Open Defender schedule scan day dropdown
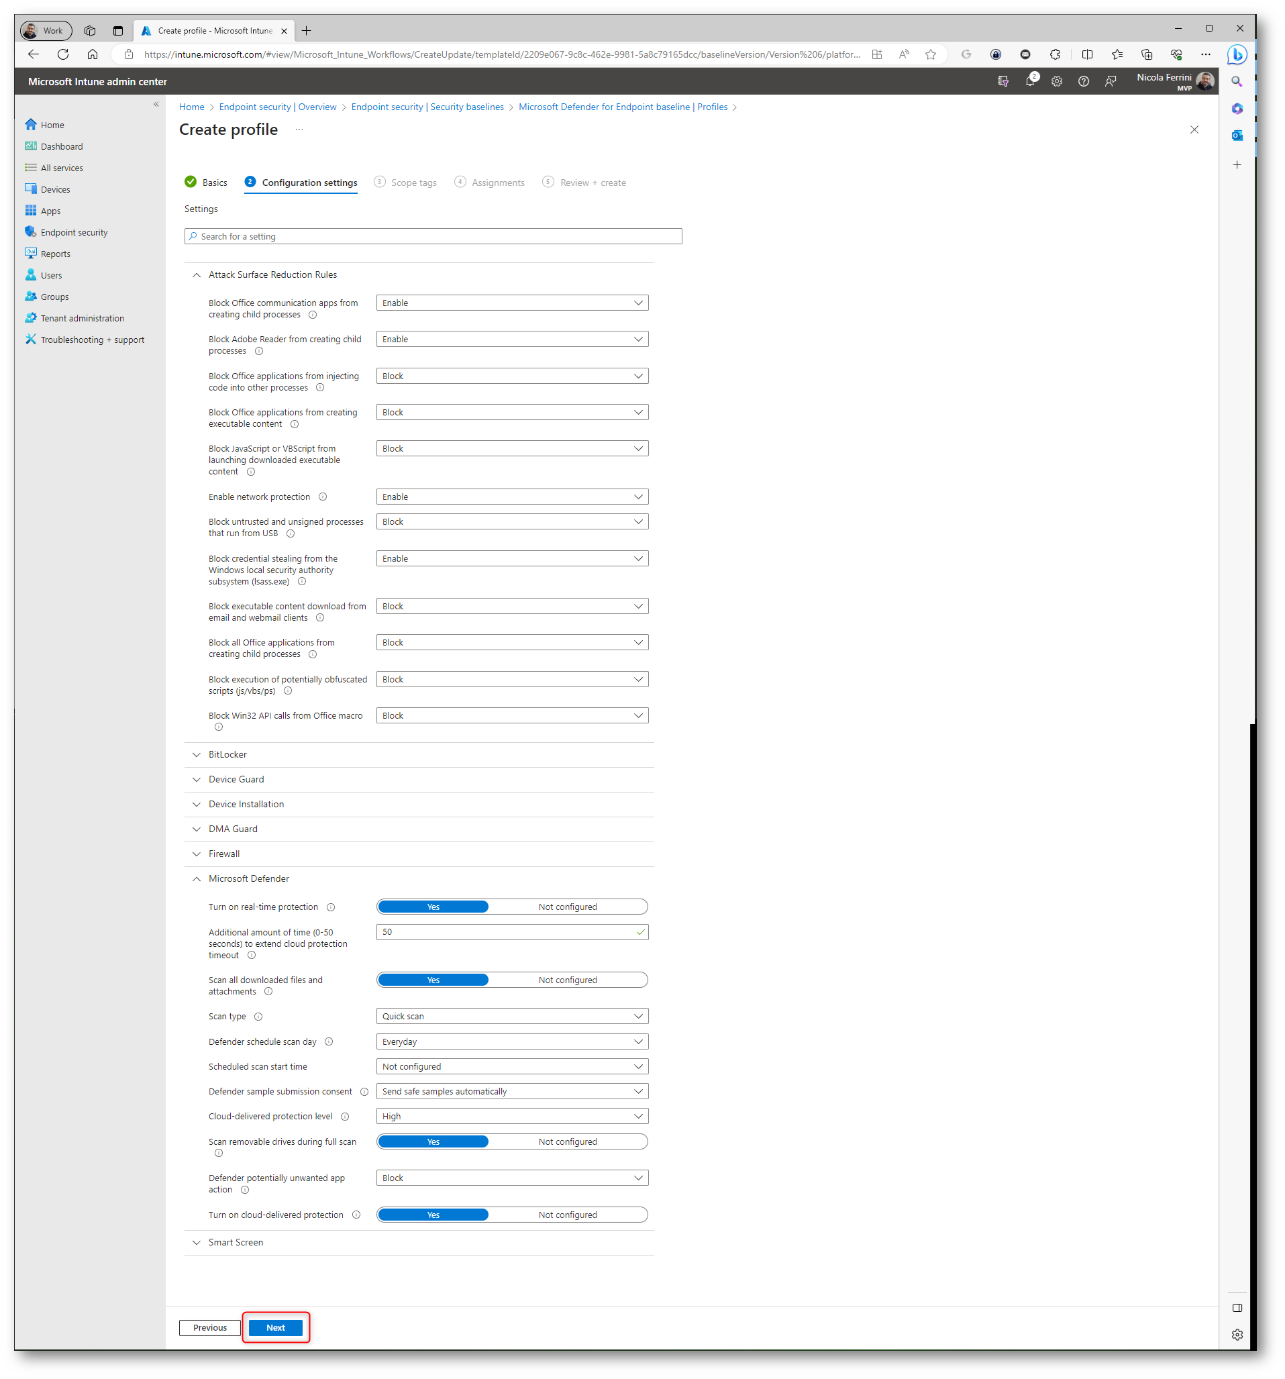 [512, 1041]
